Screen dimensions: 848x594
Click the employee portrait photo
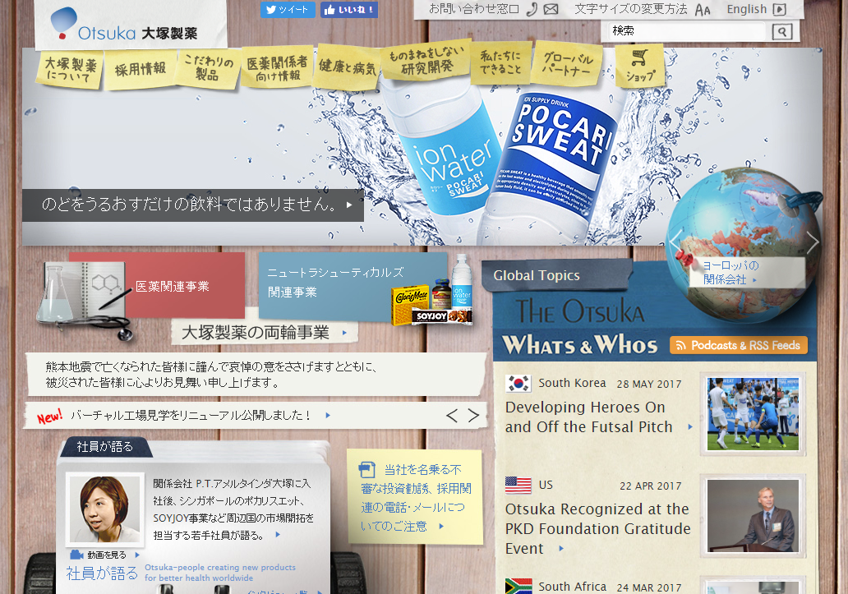[105, 509]
